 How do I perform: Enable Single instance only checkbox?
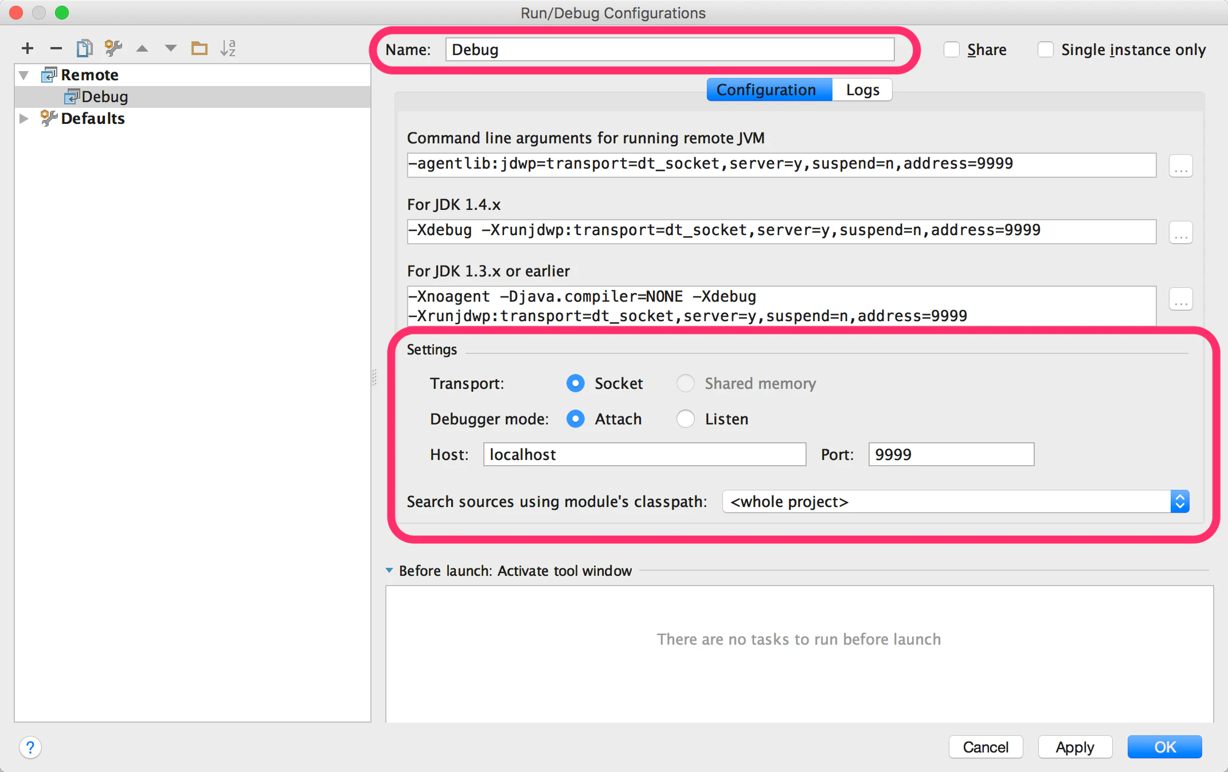[1046, 50]
